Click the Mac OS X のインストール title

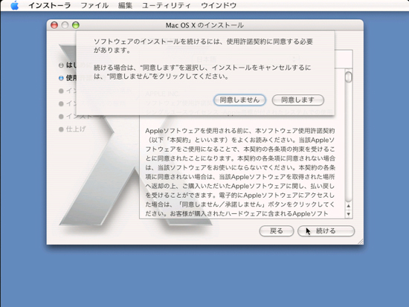pyautogui.click(x=204, y=25)
